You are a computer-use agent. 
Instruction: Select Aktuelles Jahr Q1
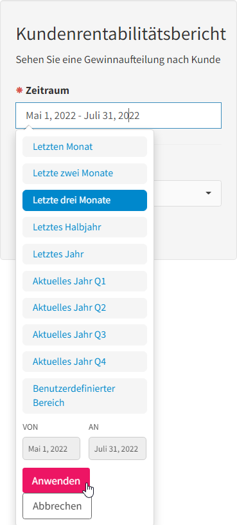tap(85, 281)
